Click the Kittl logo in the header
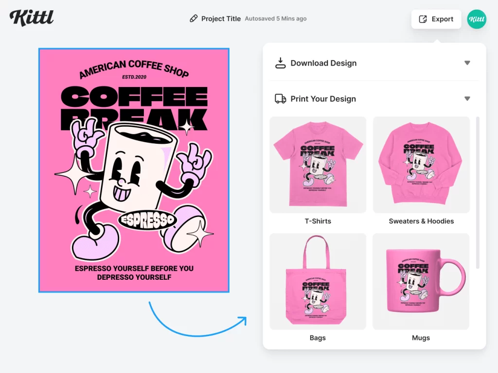The image size is (498, 373). pyautogui.click(x=32, y=18)
